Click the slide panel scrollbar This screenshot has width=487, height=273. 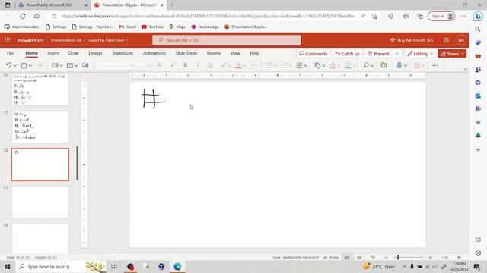coord(78,163)
